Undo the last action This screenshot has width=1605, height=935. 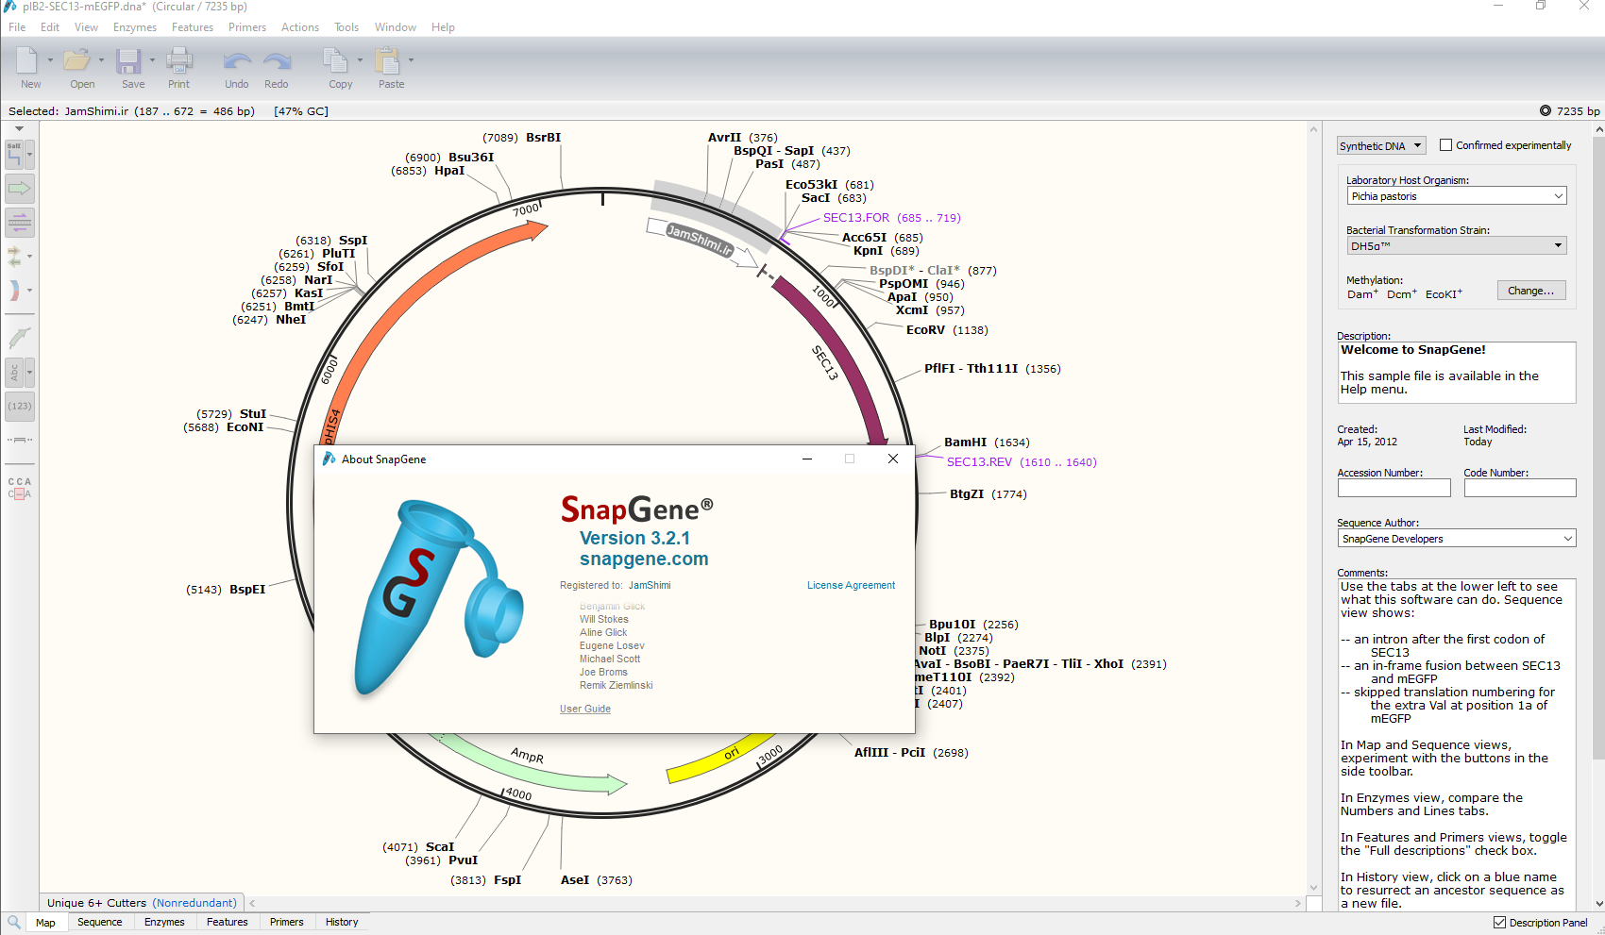[x=237, y=61]
